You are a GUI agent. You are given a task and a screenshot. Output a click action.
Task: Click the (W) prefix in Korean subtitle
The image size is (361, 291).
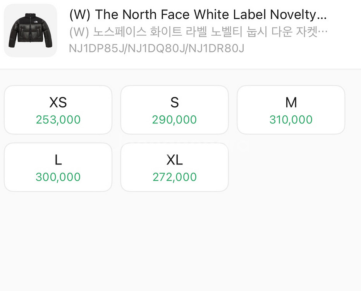click(79, 32)
